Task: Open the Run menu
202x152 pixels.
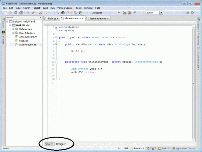Action: click(x=53, y=8)
